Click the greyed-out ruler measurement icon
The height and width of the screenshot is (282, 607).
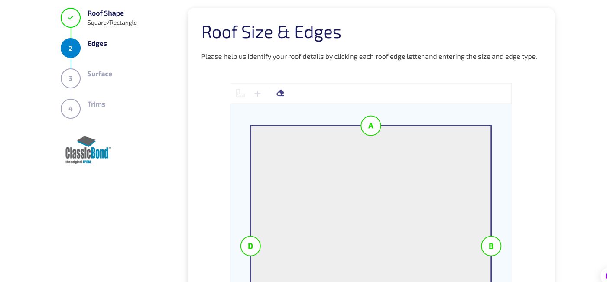coord(240,93)
